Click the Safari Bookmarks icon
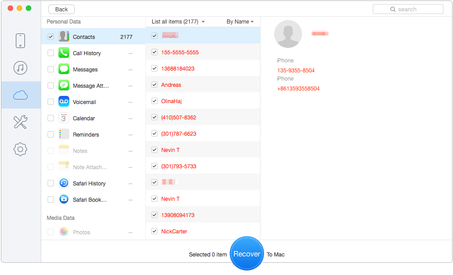The image size is (453, 275). 64,199
